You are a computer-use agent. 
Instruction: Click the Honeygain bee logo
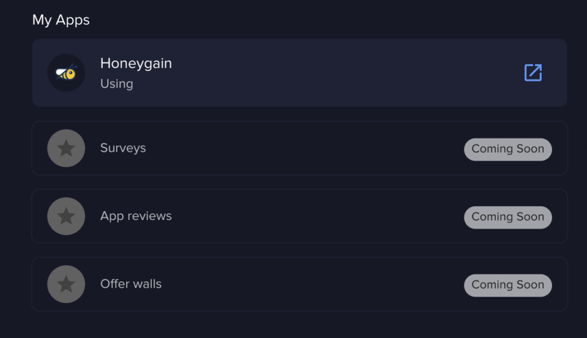click(66, 73)
